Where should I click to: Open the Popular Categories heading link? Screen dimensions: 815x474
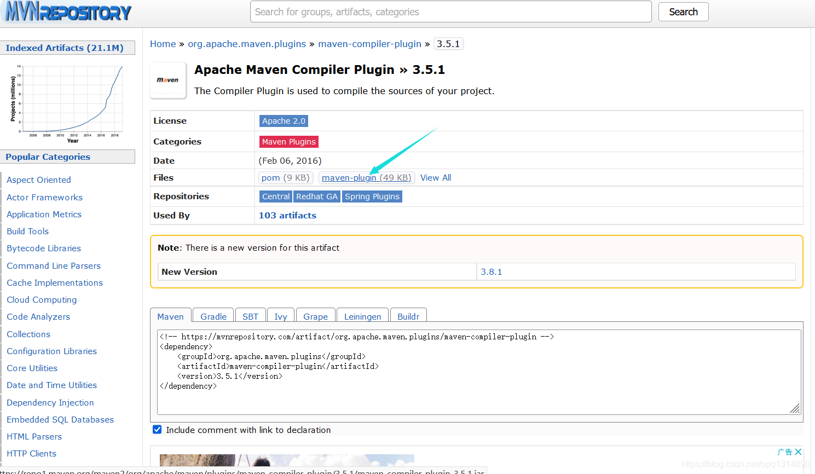point(48,157)
